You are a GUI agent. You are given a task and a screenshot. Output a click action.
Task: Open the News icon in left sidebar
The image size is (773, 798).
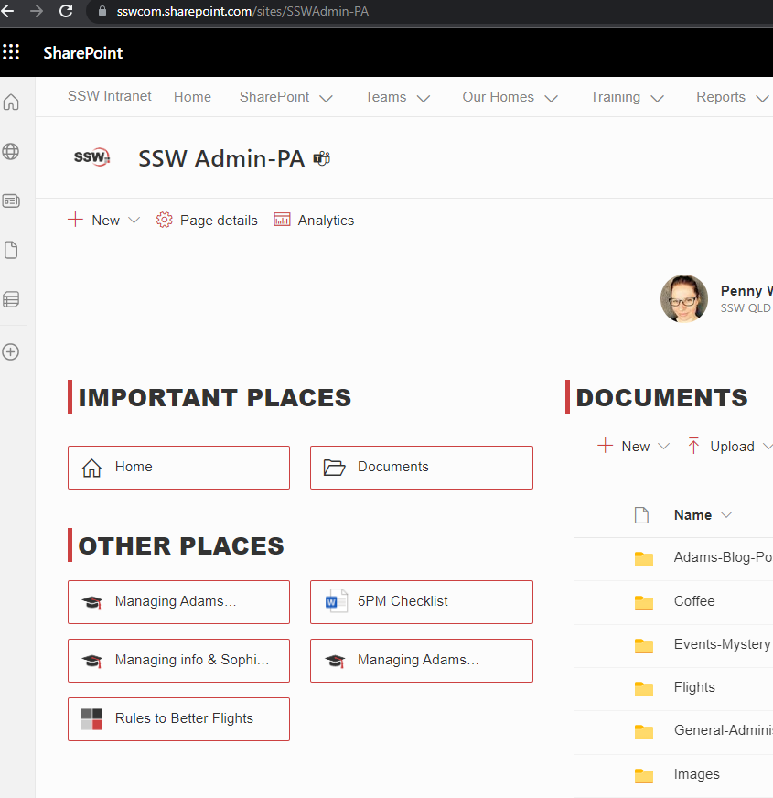(11, 200)
